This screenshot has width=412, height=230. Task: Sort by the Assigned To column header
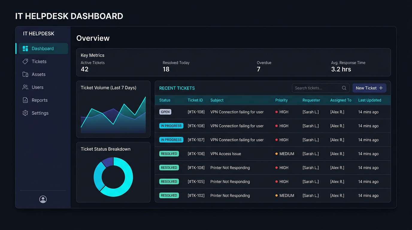341,100
